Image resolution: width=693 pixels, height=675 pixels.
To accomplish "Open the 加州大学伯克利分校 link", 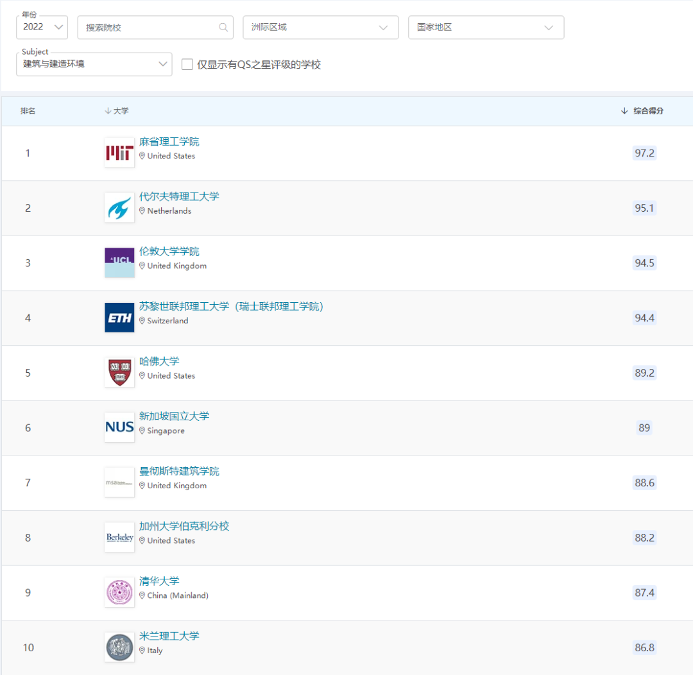I will (184, 526).
